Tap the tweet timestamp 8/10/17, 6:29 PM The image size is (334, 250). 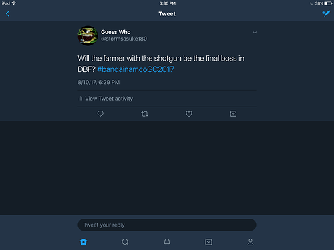99,82
